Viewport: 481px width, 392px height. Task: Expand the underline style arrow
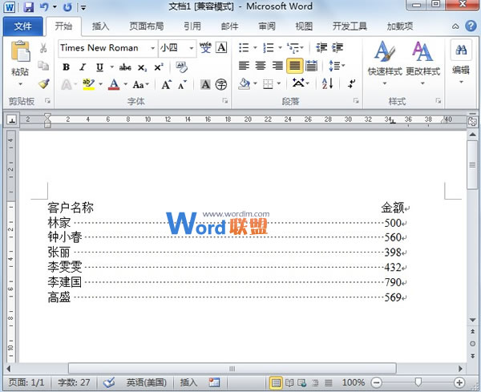click(x=112, y=67)
